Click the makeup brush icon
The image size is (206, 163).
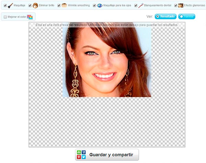click(x=10, y=5)
